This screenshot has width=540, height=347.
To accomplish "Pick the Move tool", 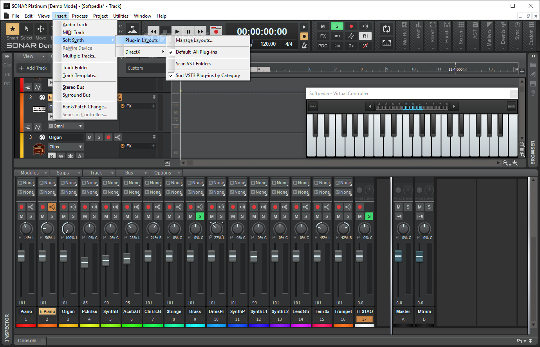I will coord(41,29).
